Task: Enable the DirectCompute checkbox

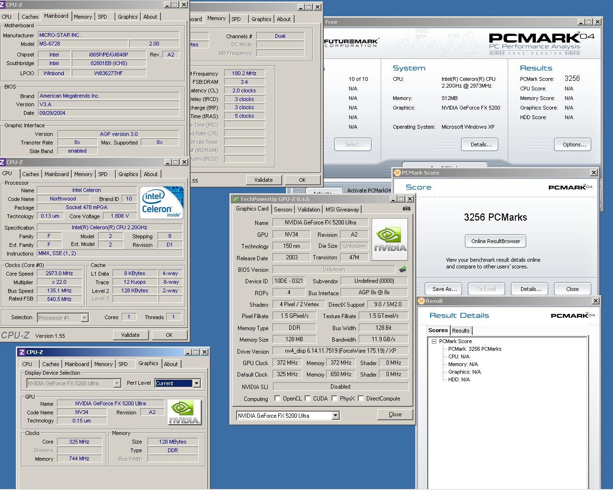Action: [361, 398]
